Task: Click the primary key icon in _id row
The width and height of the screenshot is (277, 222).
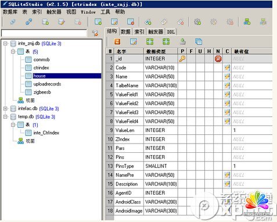Action: pos(182,59)
